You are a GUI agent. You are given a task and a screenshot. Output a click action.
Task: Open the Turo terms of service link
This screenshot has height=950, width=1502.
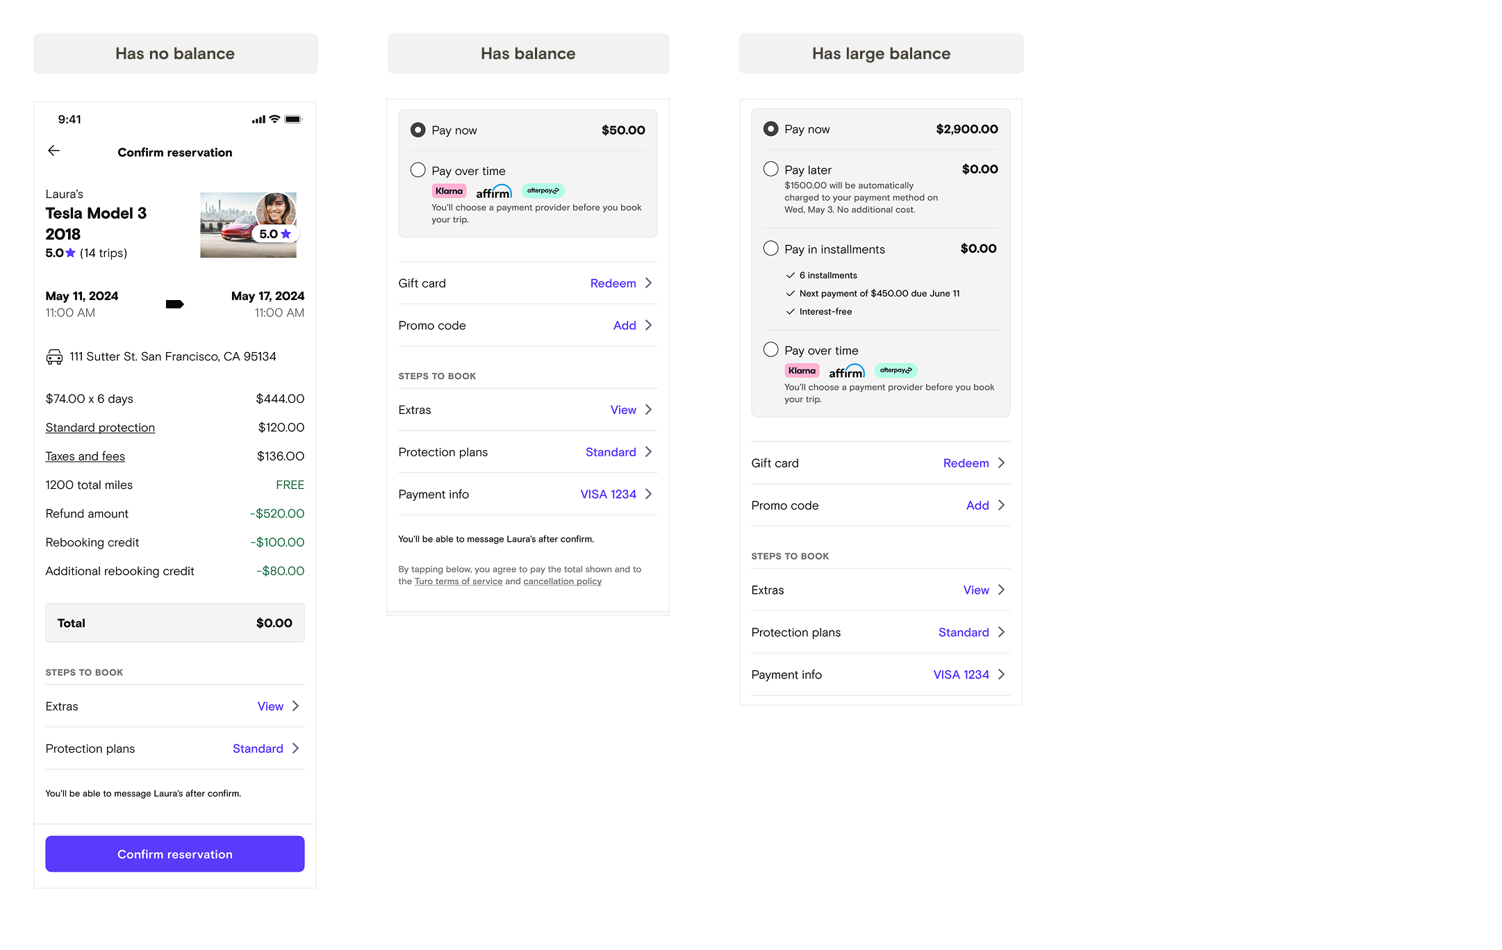pyautogui.click(x=458, y=581)
